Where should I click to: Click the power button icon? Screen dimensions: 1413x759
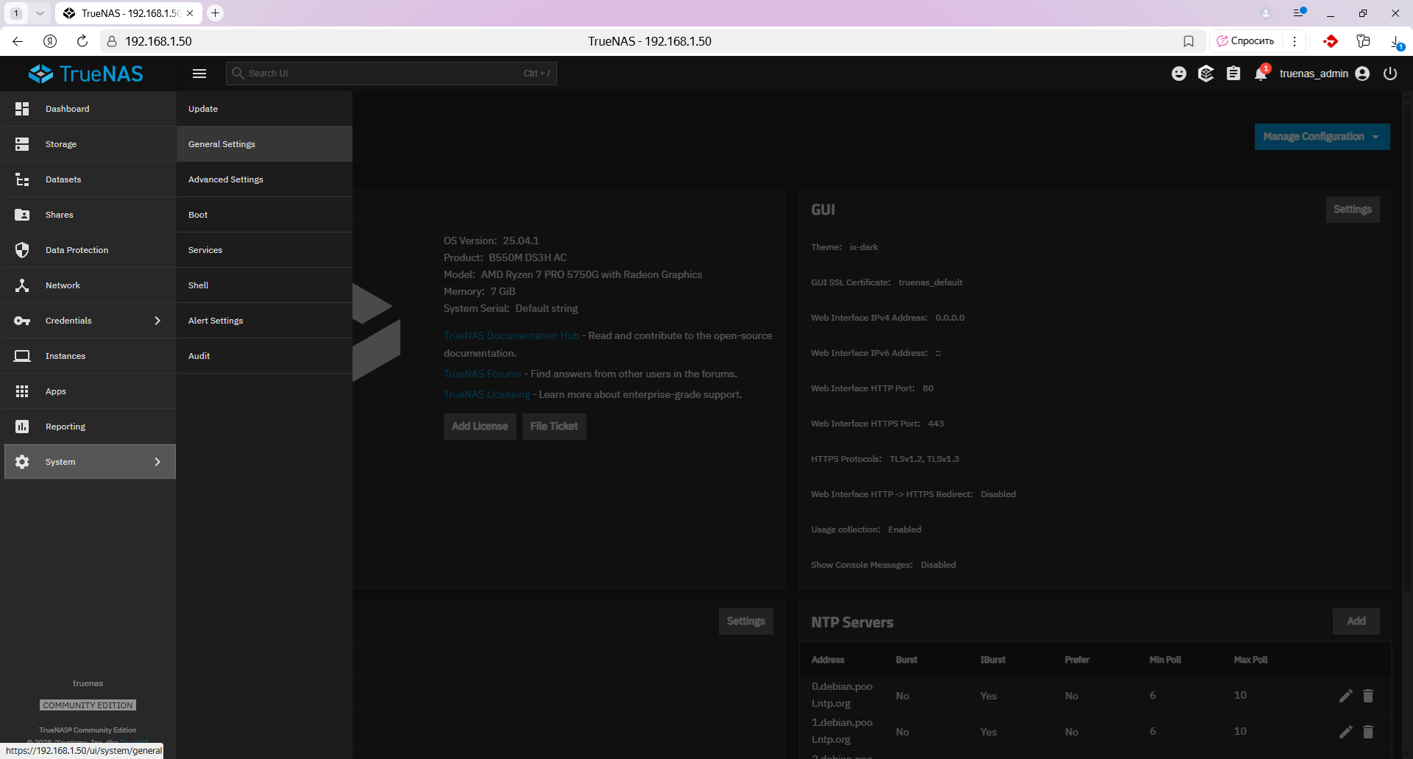pyautogui.click(x=1390, y=74)
